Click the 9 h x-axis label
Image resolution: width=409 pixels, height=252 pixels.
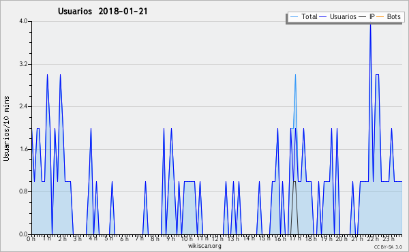(x=171, y=238)
